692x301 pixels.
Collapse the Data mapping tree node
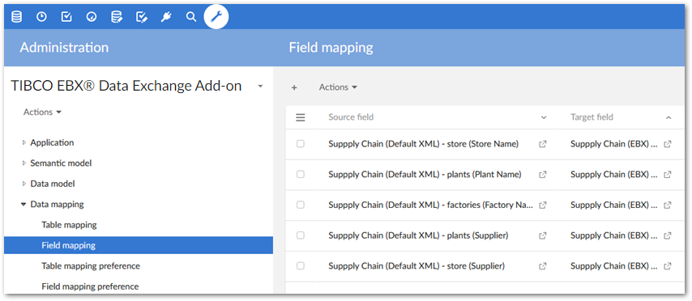[23, 205]
